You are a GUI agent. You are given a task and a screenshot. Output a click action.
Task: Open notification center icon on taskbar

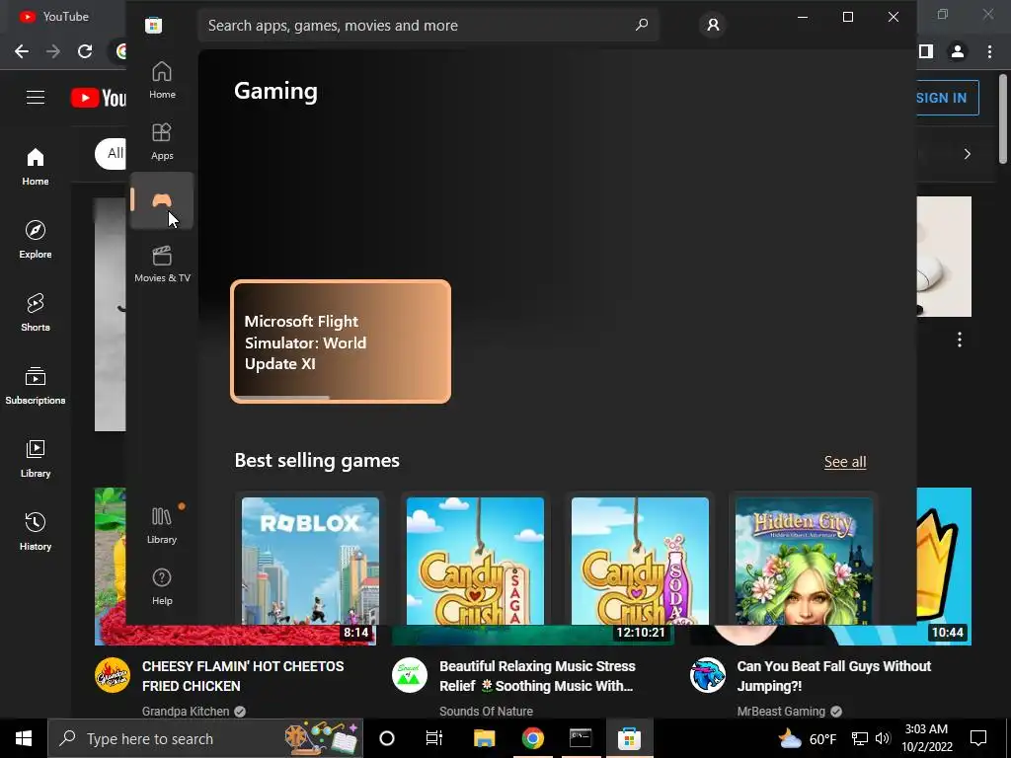coord(978,738)
